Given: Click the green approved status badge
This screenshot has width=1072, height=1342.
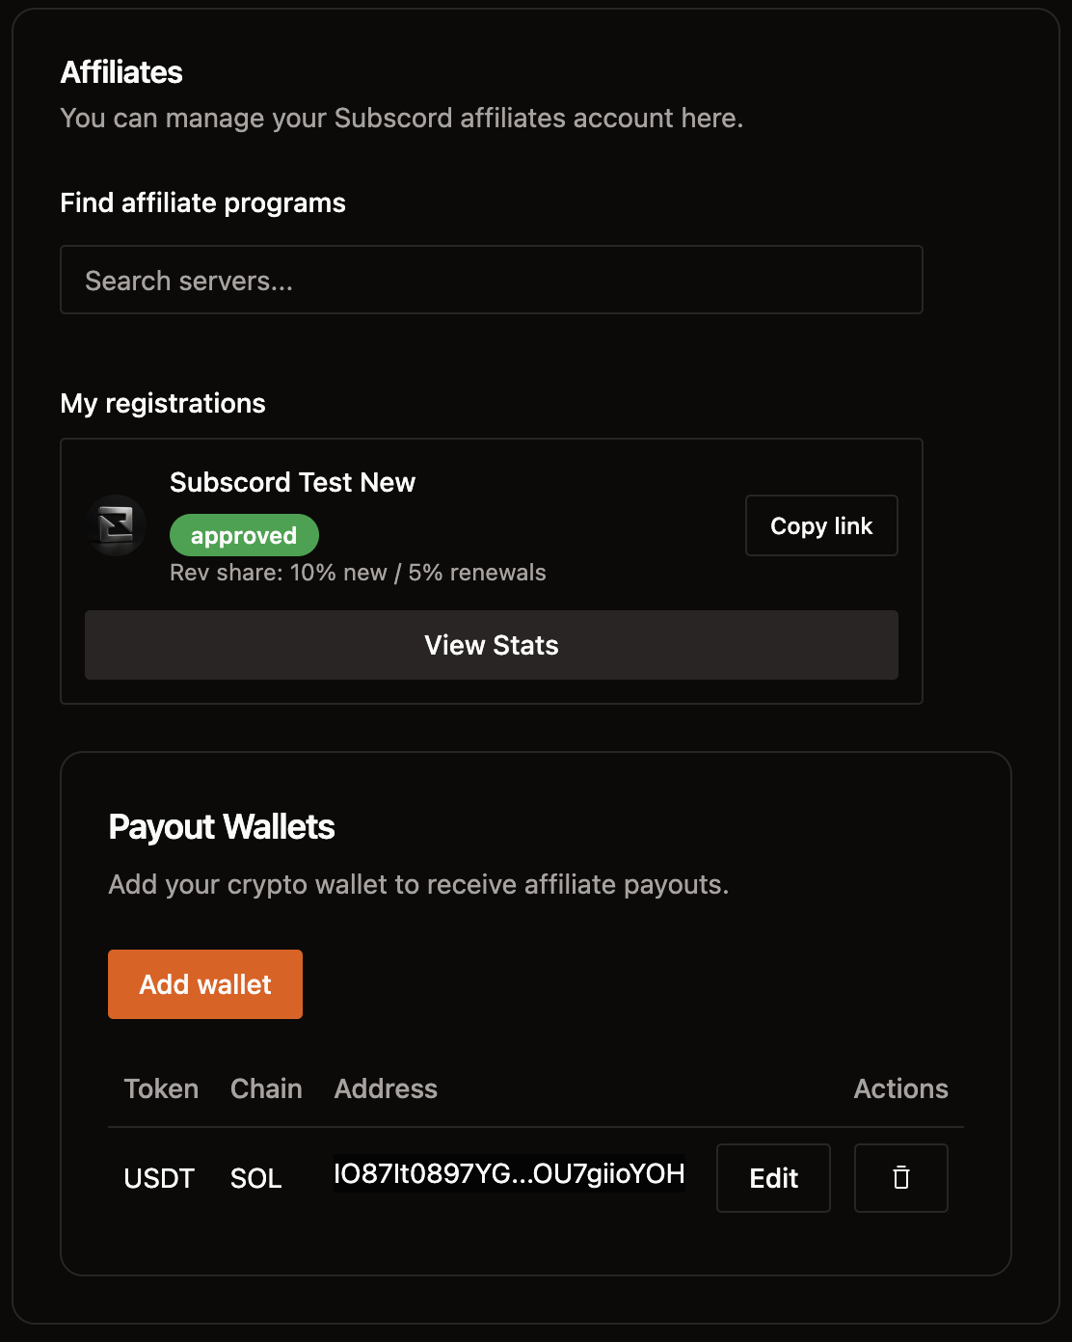Looking at the screenshot, I should (244, 534).
